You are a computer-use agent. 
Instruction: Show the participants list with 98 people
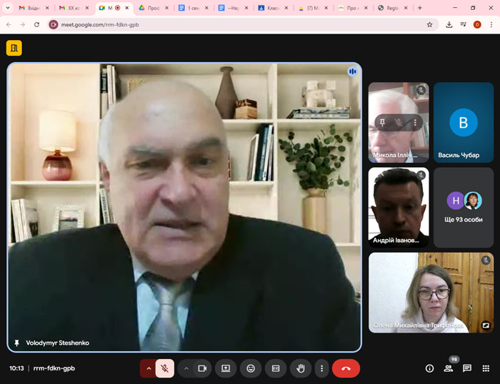(x=449, y=368)
